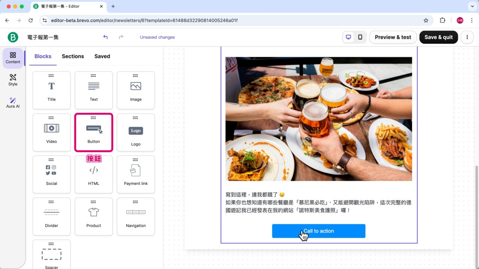Toggle the desktop preview view
479x269 pixels.
[x=348, y=37]
